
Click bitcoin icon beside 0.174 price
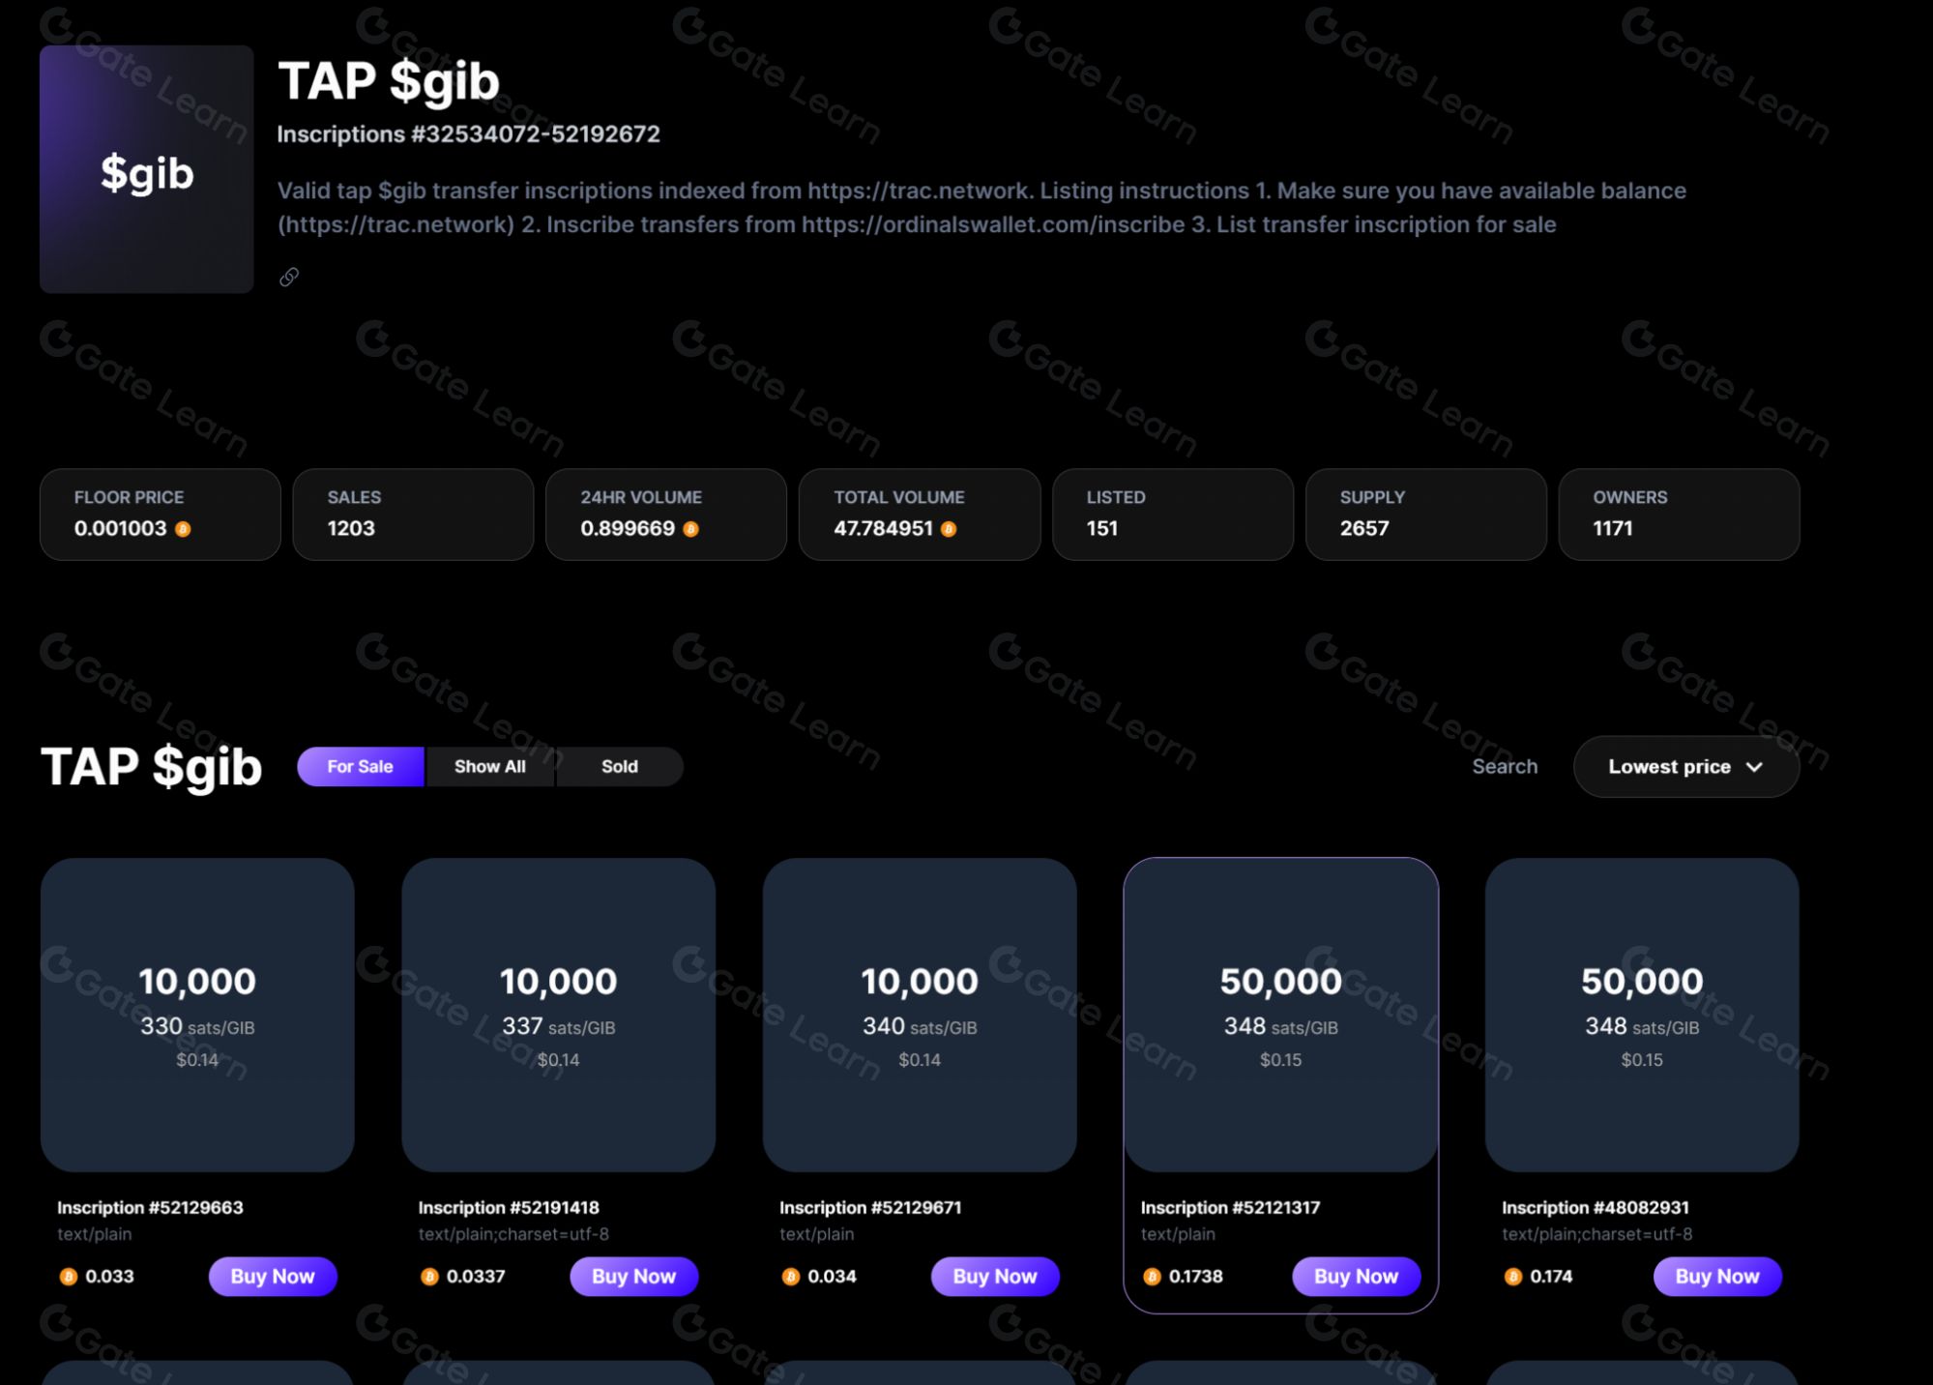pyautogui.click(x=1513, y=1277)
